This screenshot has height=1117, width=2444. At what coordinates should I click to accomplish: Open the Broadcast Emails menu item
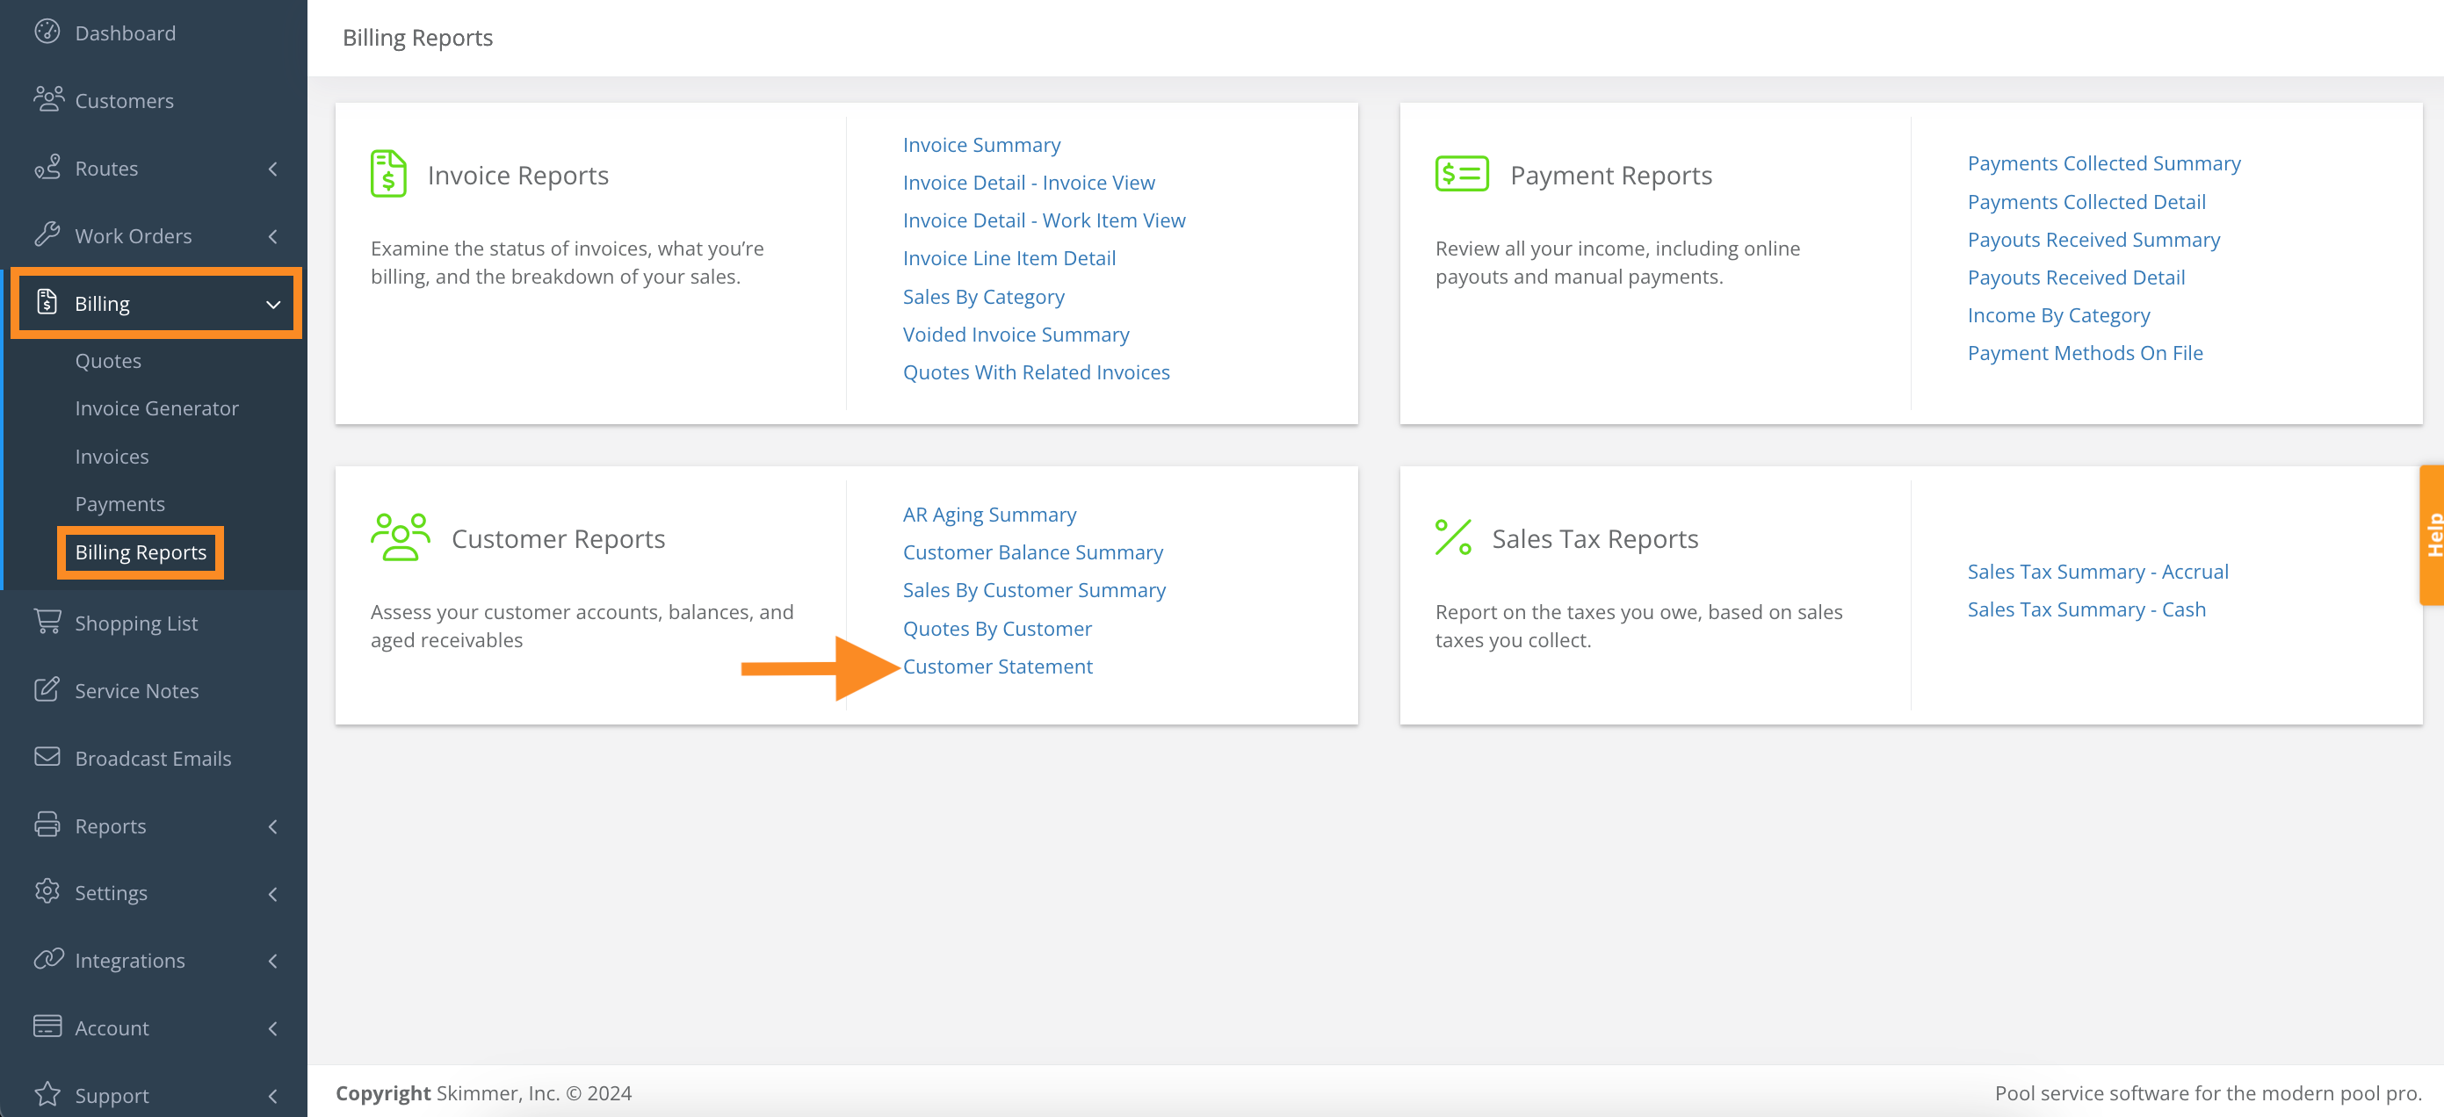click(154, 758)
